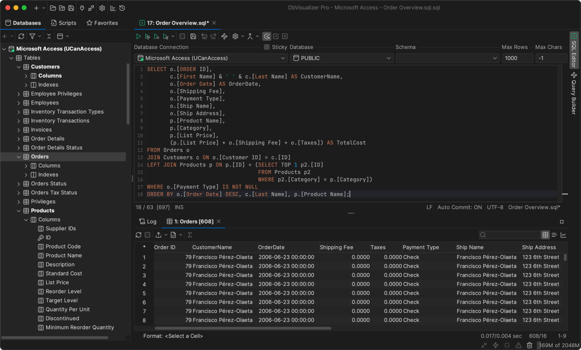Image resolution: width=581 pixels, height=350 pixels.
Task: Expand the Invoices table node
Action: point(19,130)
